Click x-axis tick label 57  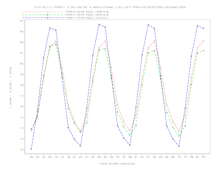tap(148, 157)
